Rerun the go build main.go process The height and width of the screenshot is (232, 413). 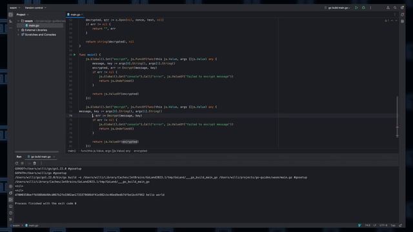pos(17,163)
